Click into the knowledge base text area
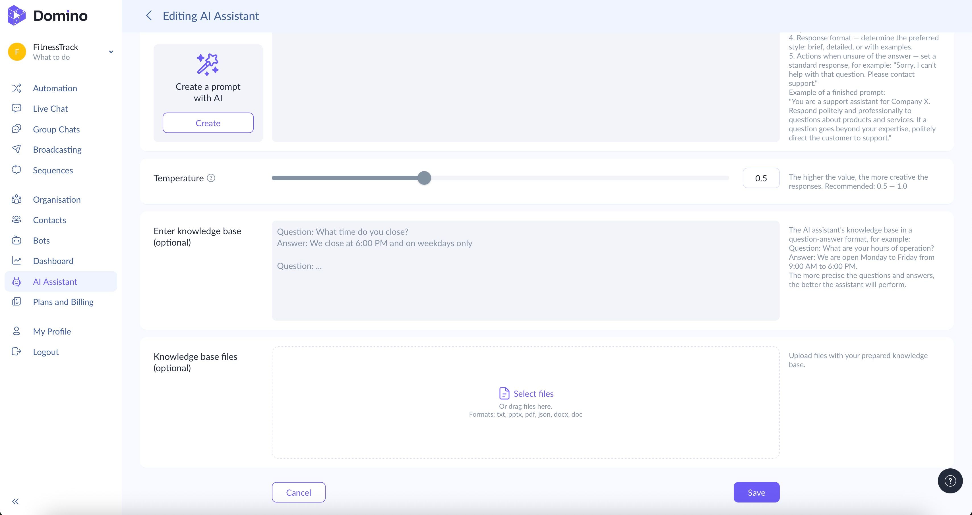 pyautogui.click(x=525, y=270)
